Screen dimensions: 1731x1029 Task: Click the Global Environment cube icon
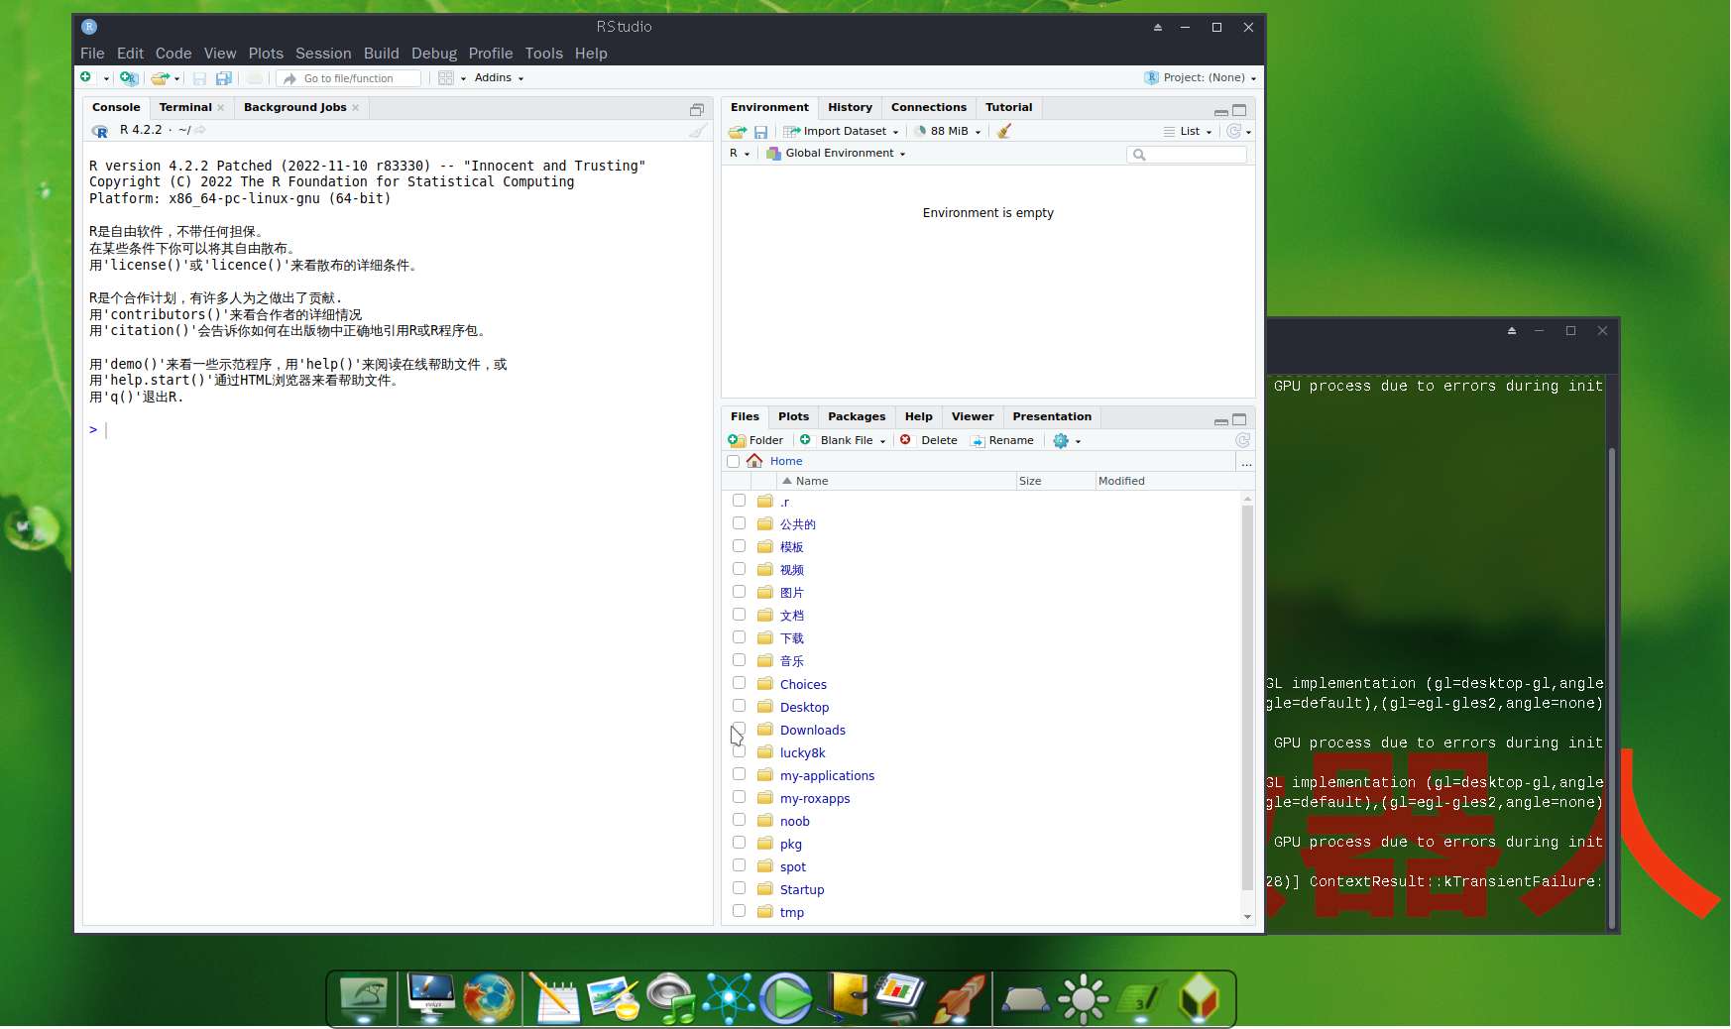[x=773, y=154]
